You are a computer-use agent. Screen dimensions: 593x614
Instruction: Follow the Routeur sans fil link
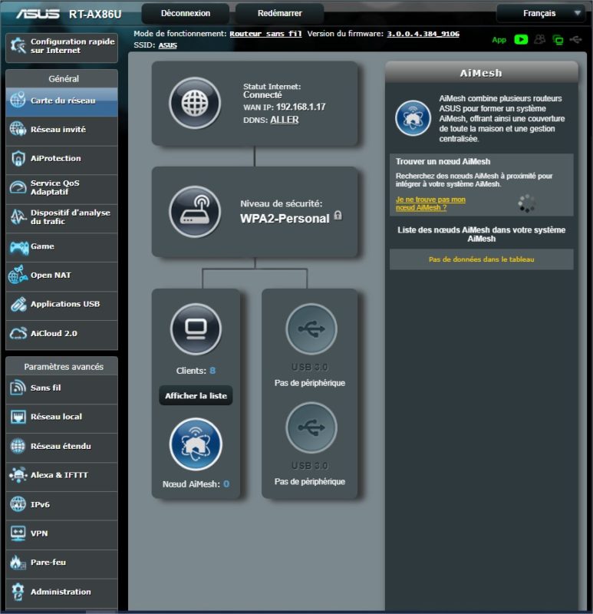[x=265, y=34]
